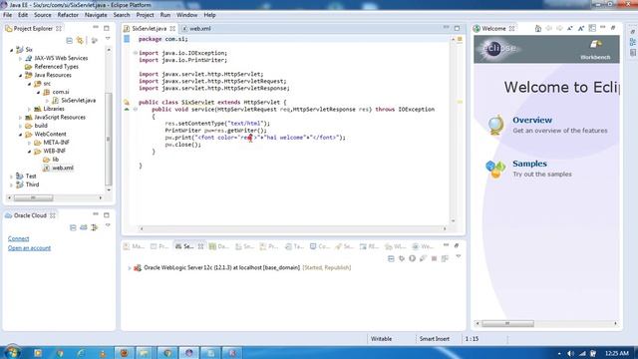Click the Workbench icon in Welcome page

[x=595, y=49]
